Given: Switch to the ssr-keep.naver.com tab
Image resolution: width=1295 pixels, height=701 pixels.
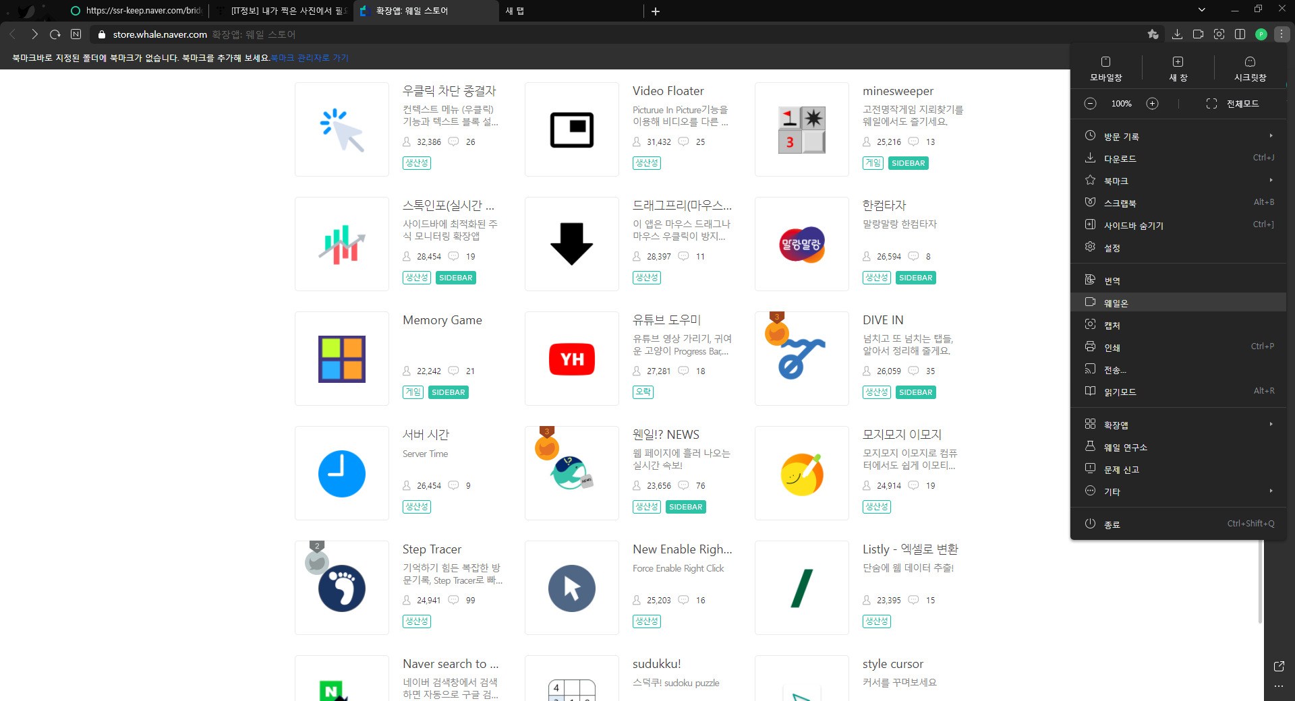Looking at the screenshot, I should point(137,11).
